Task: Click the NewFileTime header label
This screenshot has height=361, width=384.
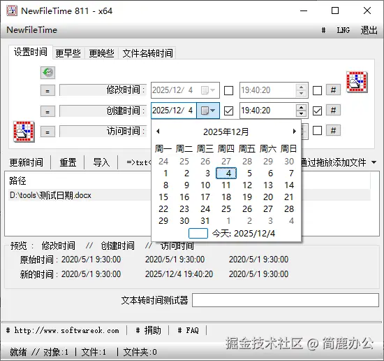Action: point(32,30)
